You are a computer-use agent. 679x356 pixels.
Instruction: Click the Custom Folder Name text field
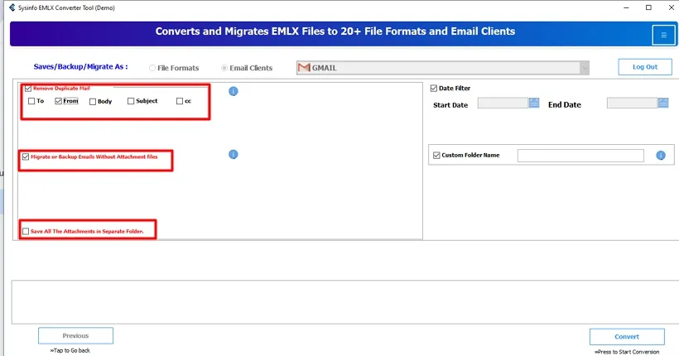pyautogui.click(x=580, y=156)
